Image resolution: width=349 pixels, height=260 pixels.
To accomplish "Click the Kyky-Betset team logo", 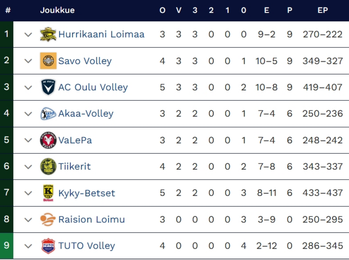I will pos(48,193).
